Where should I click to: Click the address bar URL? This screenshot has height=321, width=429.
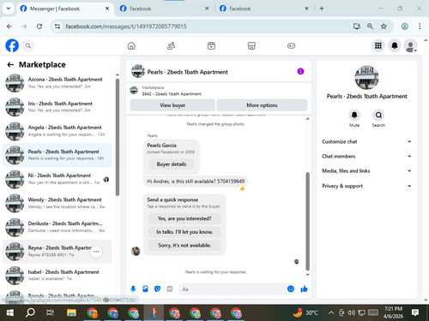tap(126, 27)
